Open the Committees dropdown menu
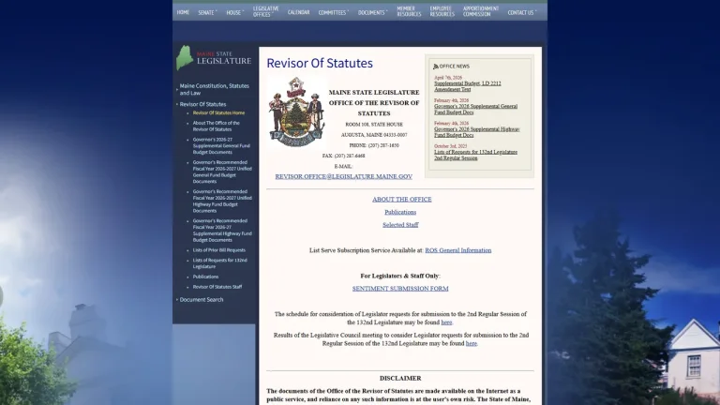Image resolution: width=720 pixels, height=405 pixels. (x=334, y=12)
